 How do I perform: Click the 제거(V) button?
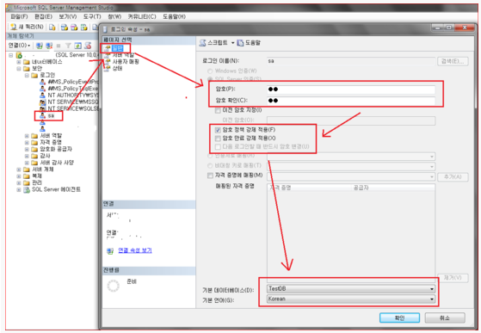click(453, 278)
